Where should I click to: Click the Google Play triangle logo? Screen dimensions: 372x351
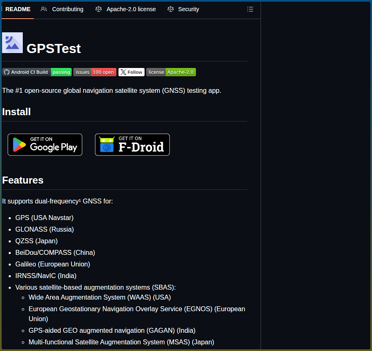[x=19, y=145]
